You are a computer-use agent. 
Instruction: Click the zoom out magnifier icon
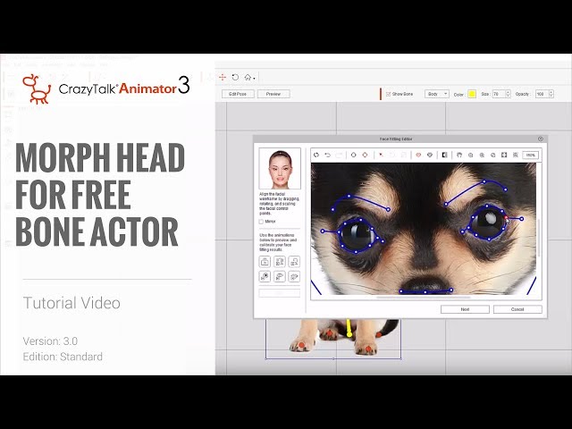(x=471, y=155)
